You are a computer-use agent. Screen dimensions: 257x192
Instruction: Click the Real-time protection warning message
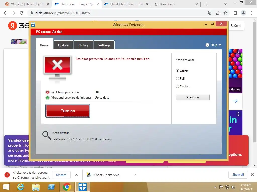click(113, 59)
